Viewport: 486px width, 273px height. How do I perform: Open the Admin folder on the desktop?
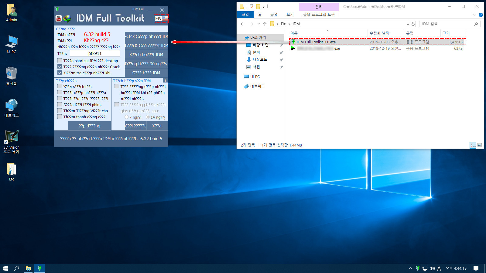pos(12,13)
